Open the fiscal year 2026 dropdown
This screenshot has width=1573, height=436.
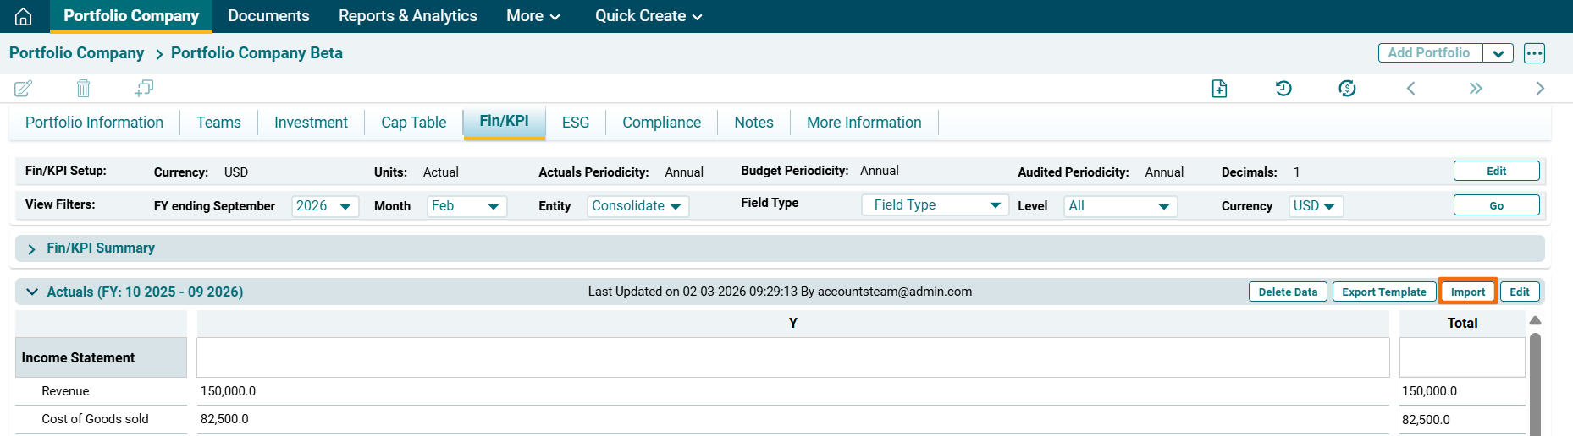[324, 206]
